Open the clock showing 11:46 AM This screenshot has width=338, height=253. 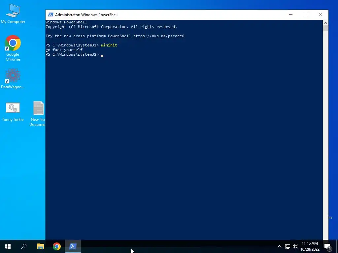pos(310,246)
